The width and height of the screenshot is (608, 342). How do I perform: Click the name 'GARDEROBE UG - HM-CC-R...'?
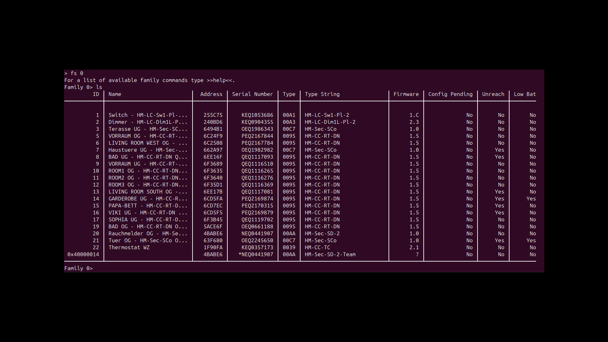148,199
